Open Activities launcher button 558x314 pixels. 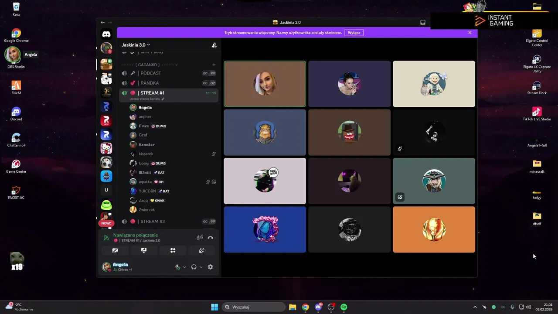[x=173, y=250]
